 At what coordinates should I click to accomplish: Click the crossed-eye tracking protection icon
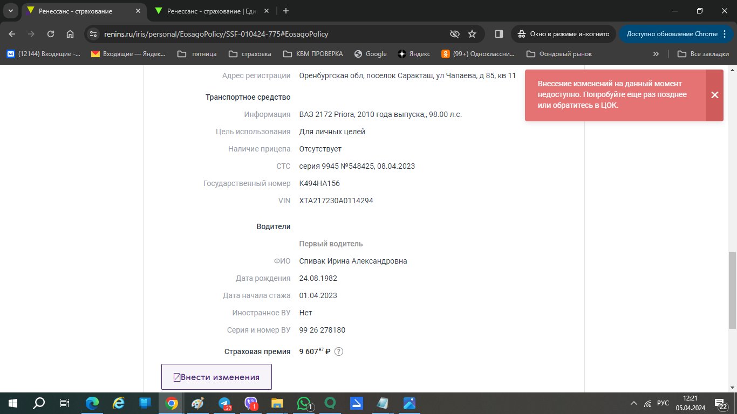click(455, 34)
